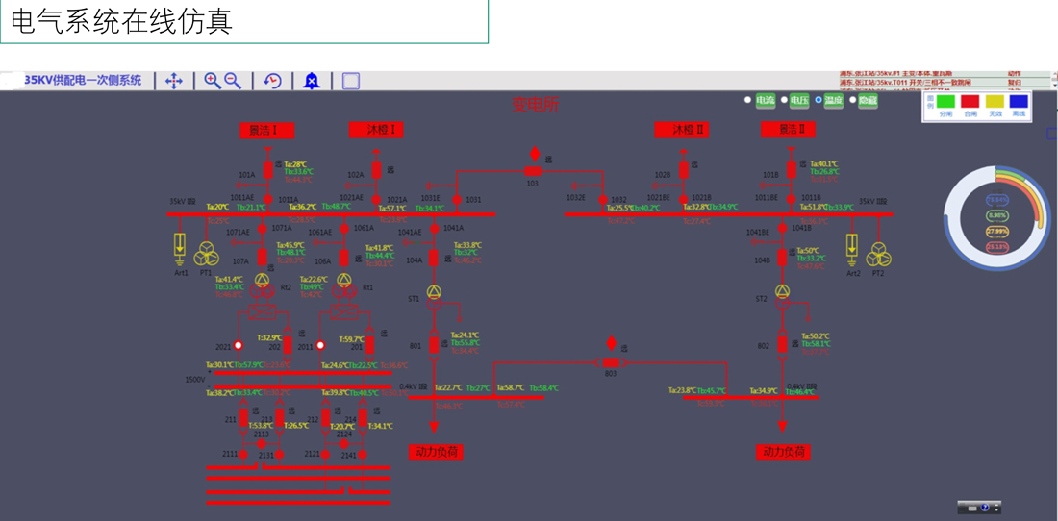The height and width of the screenshot is (521, 1058).
Task: Click breaker 106A symbol
Action: point(344,258)
